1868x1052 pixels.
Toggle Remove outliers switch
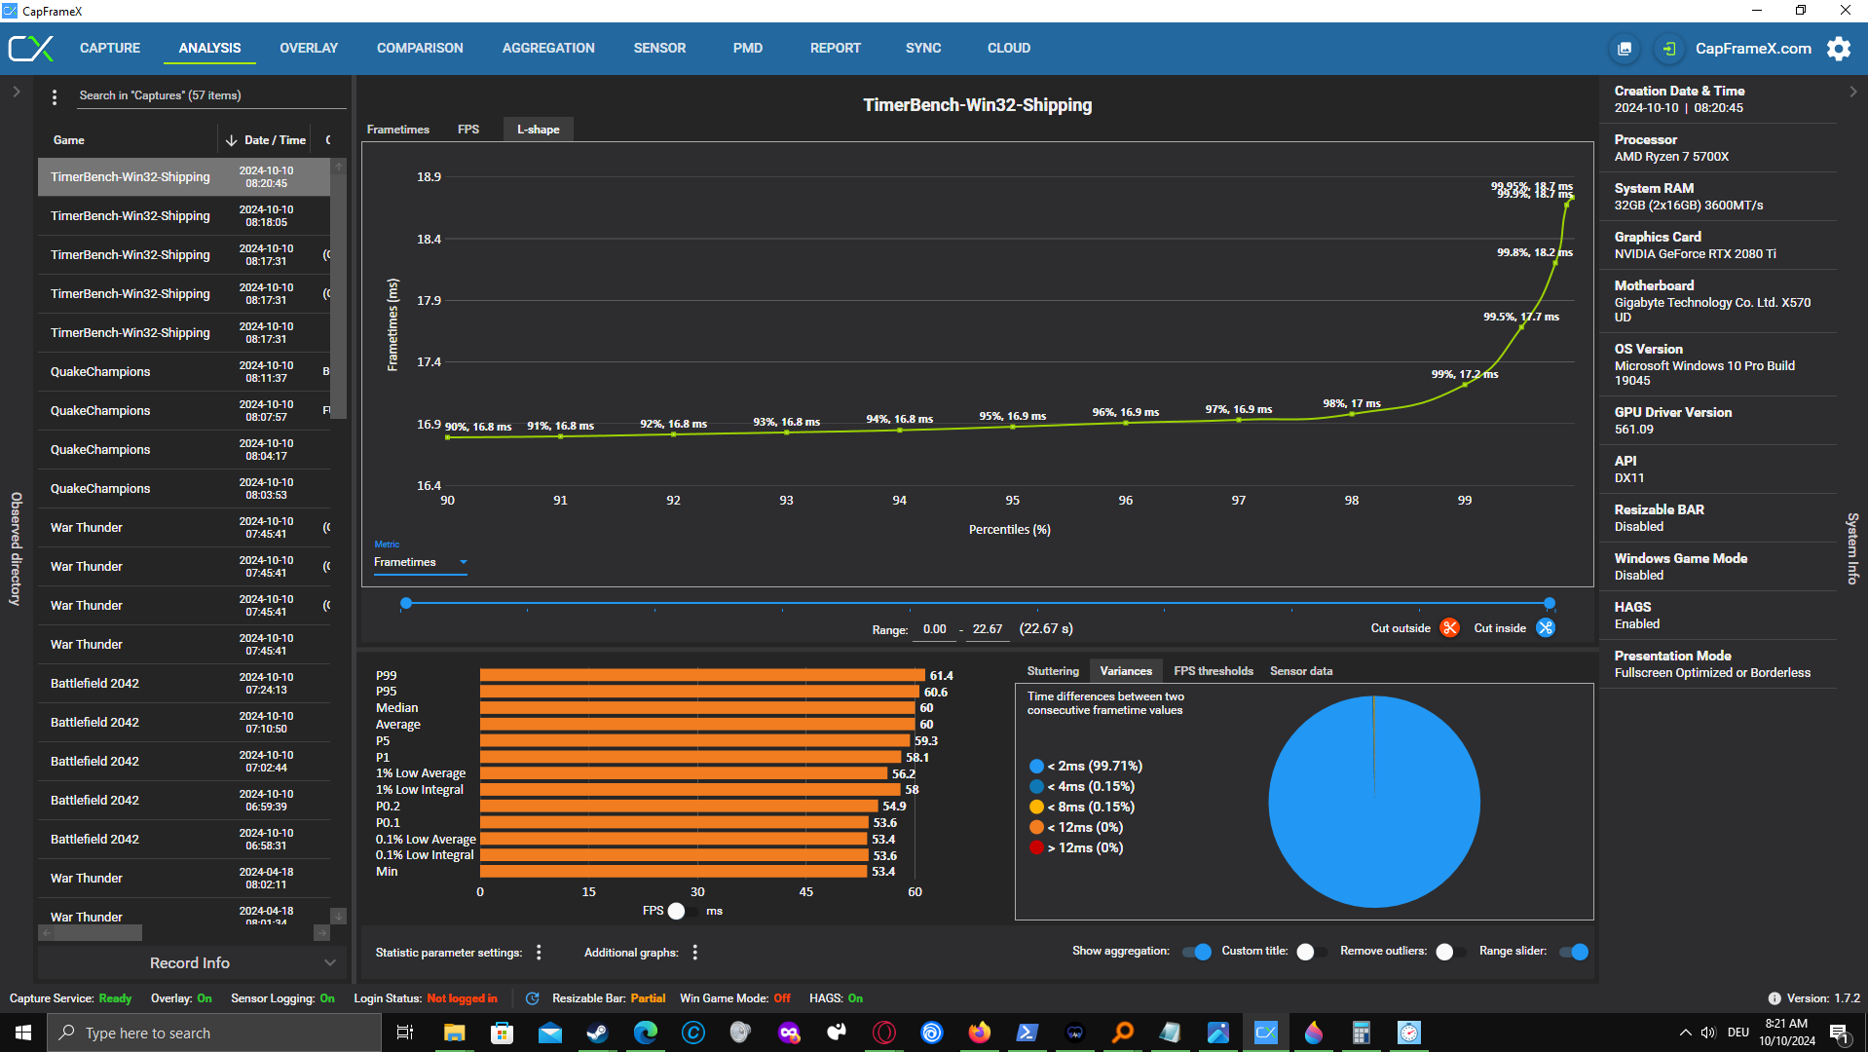pos(1450,952)
